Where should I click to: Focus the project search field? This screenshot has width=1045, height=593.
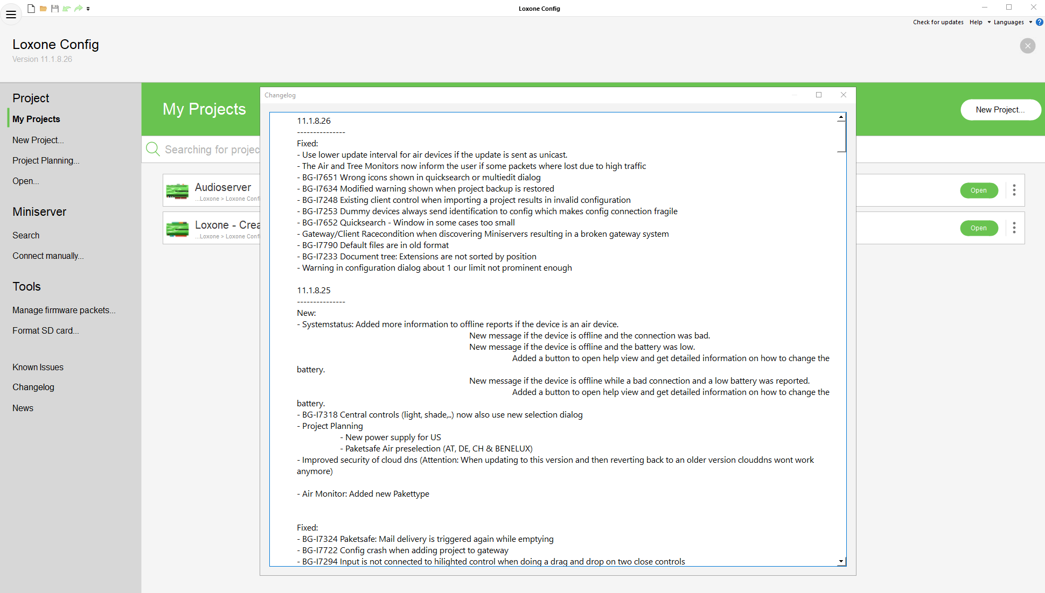pyautogui.click(x=212, y=150)
